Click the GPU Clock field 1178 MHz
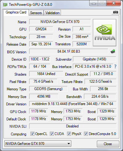The image size is (123, 151). pos(39,111)
